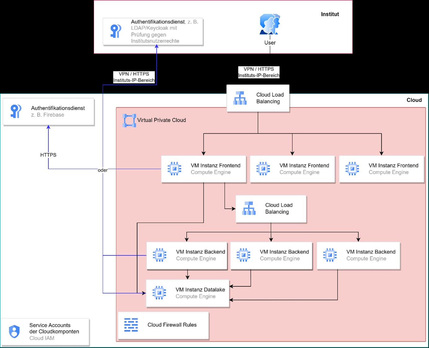Select the Cloud Firewall Rules brick icon
This screenshot has height=348, width=429.
coord(131,325)
